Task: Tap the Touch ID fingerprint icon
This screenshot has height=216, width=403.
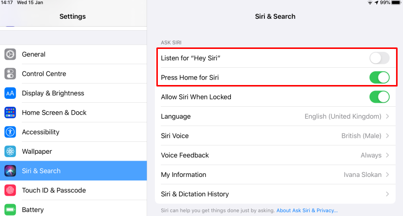Action: click(x=10, y=190)
